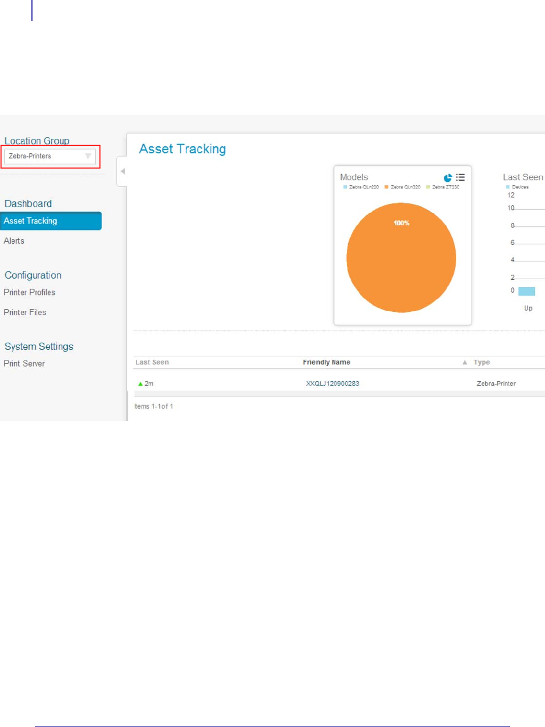
Task: Click the Models widget title
Action: (x=354, y=177)
